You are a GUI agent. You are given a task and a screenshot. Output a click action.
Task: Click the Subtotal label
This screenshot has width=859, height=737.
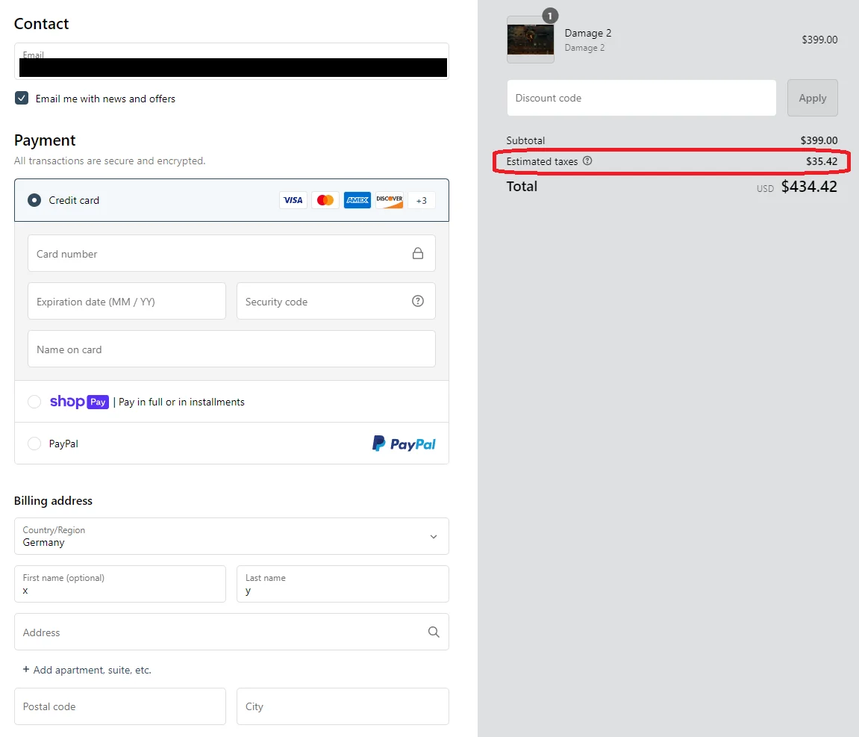525,140
